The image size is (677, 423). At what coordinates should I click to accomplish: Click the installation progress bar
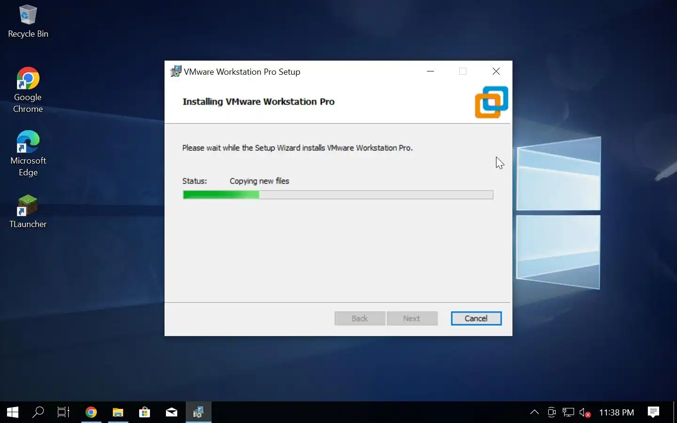click(338, 195)
